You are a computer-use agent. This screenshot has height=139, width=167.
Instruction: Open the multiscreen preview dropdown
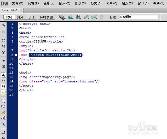62,17
